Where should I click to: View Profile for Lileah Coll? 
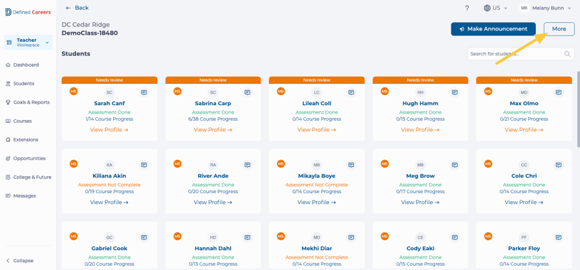(316, 130)
